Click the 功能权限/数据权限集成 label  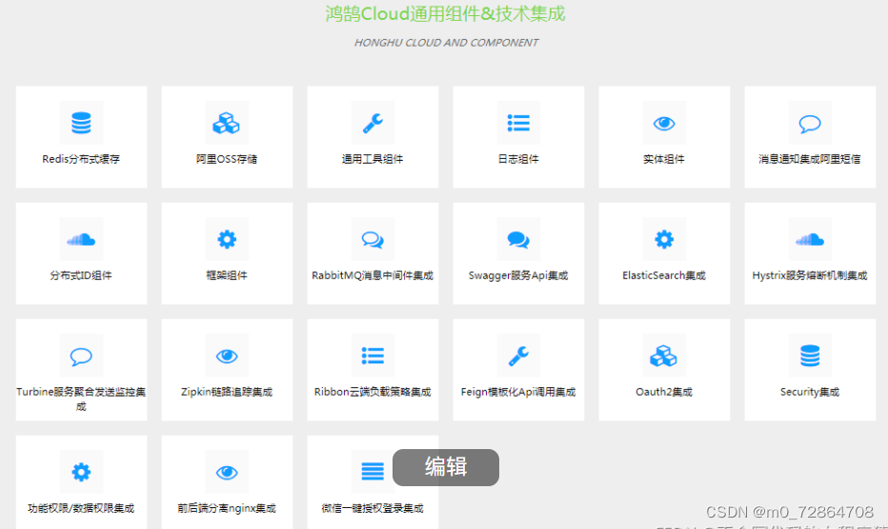coord(81,509)
